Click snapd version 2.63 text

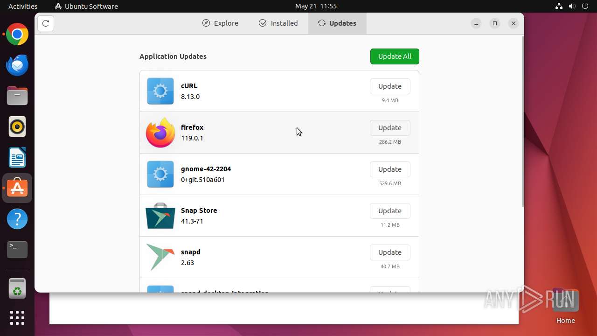[x=187, y=263]
